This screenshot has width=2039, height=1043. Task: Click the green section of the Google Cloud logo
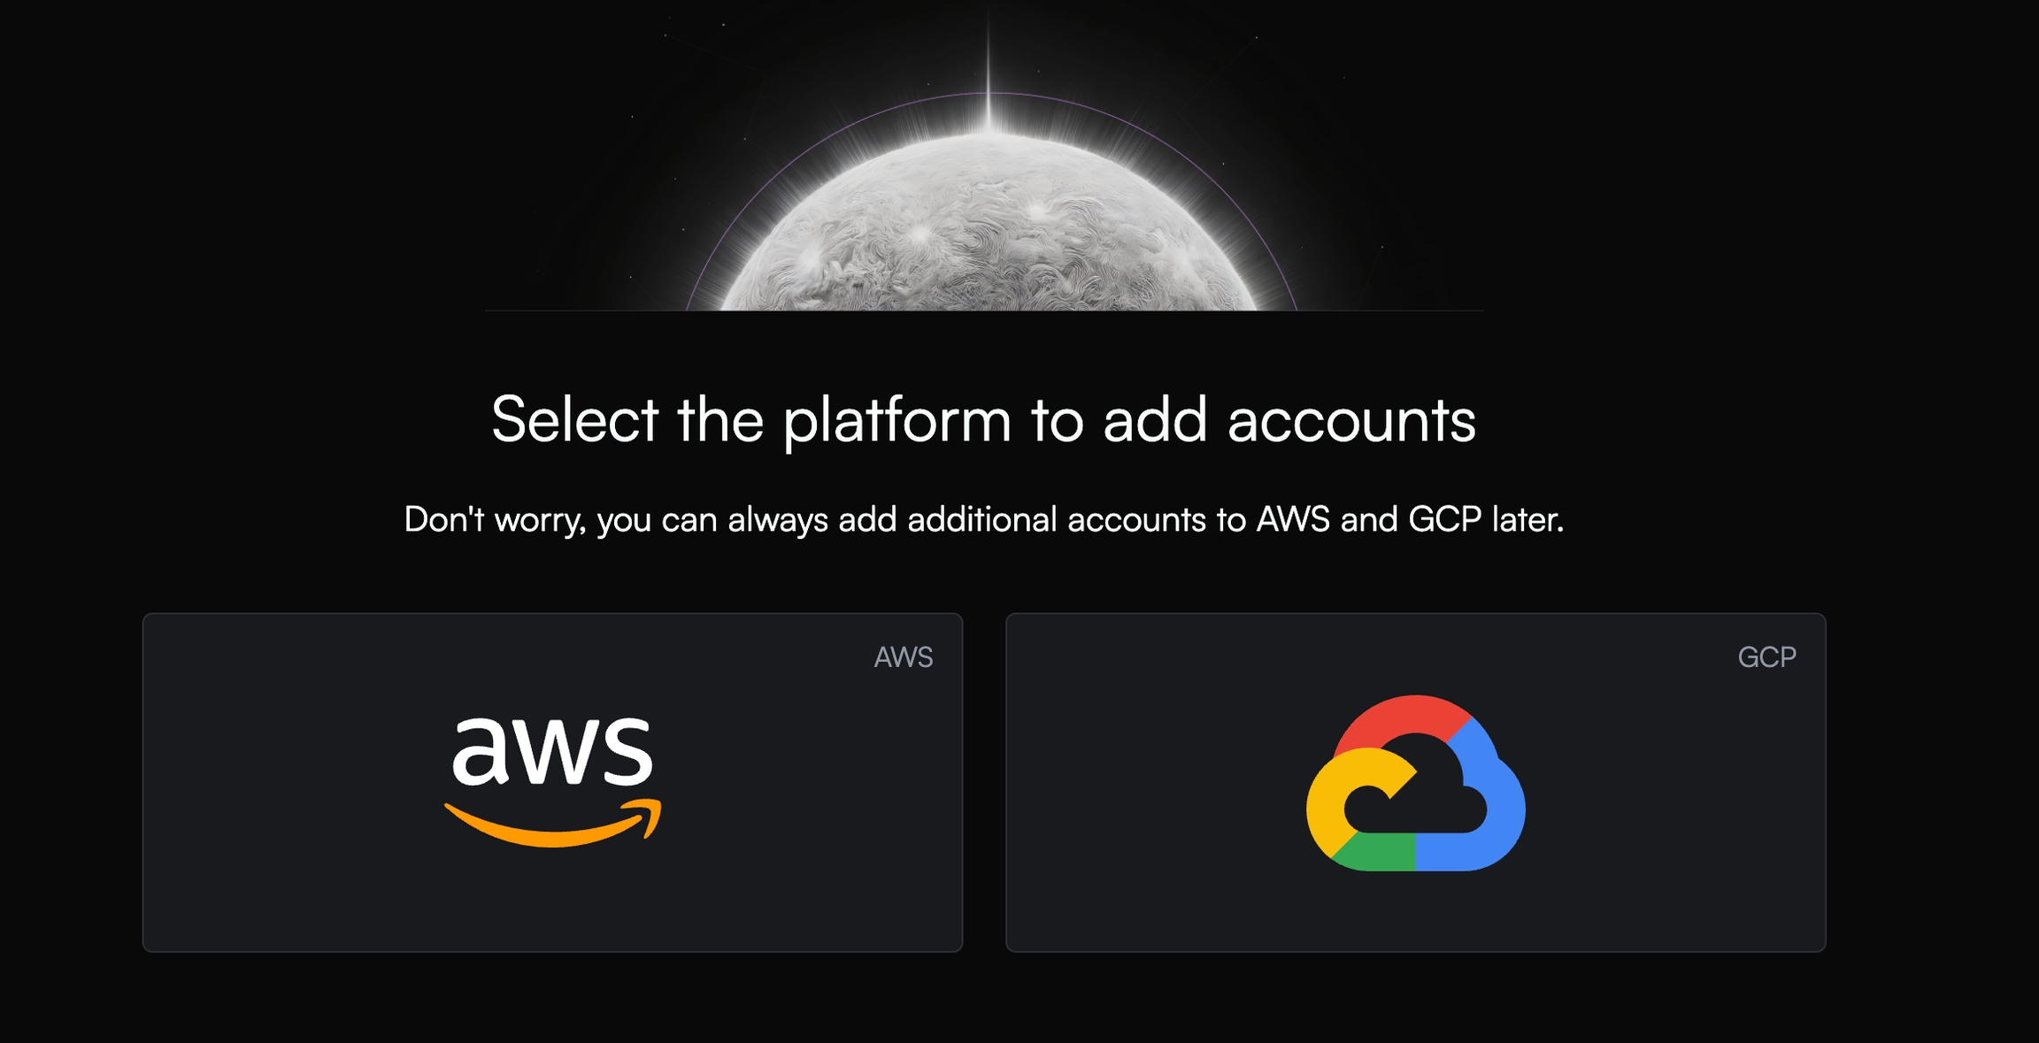pos(1376,853)
